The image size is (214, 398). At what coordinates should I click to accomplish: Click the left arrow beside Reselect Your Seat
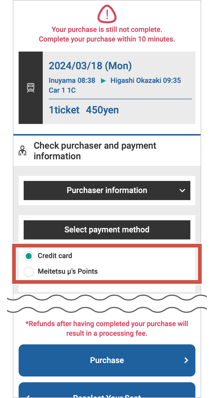pos(28,396)
